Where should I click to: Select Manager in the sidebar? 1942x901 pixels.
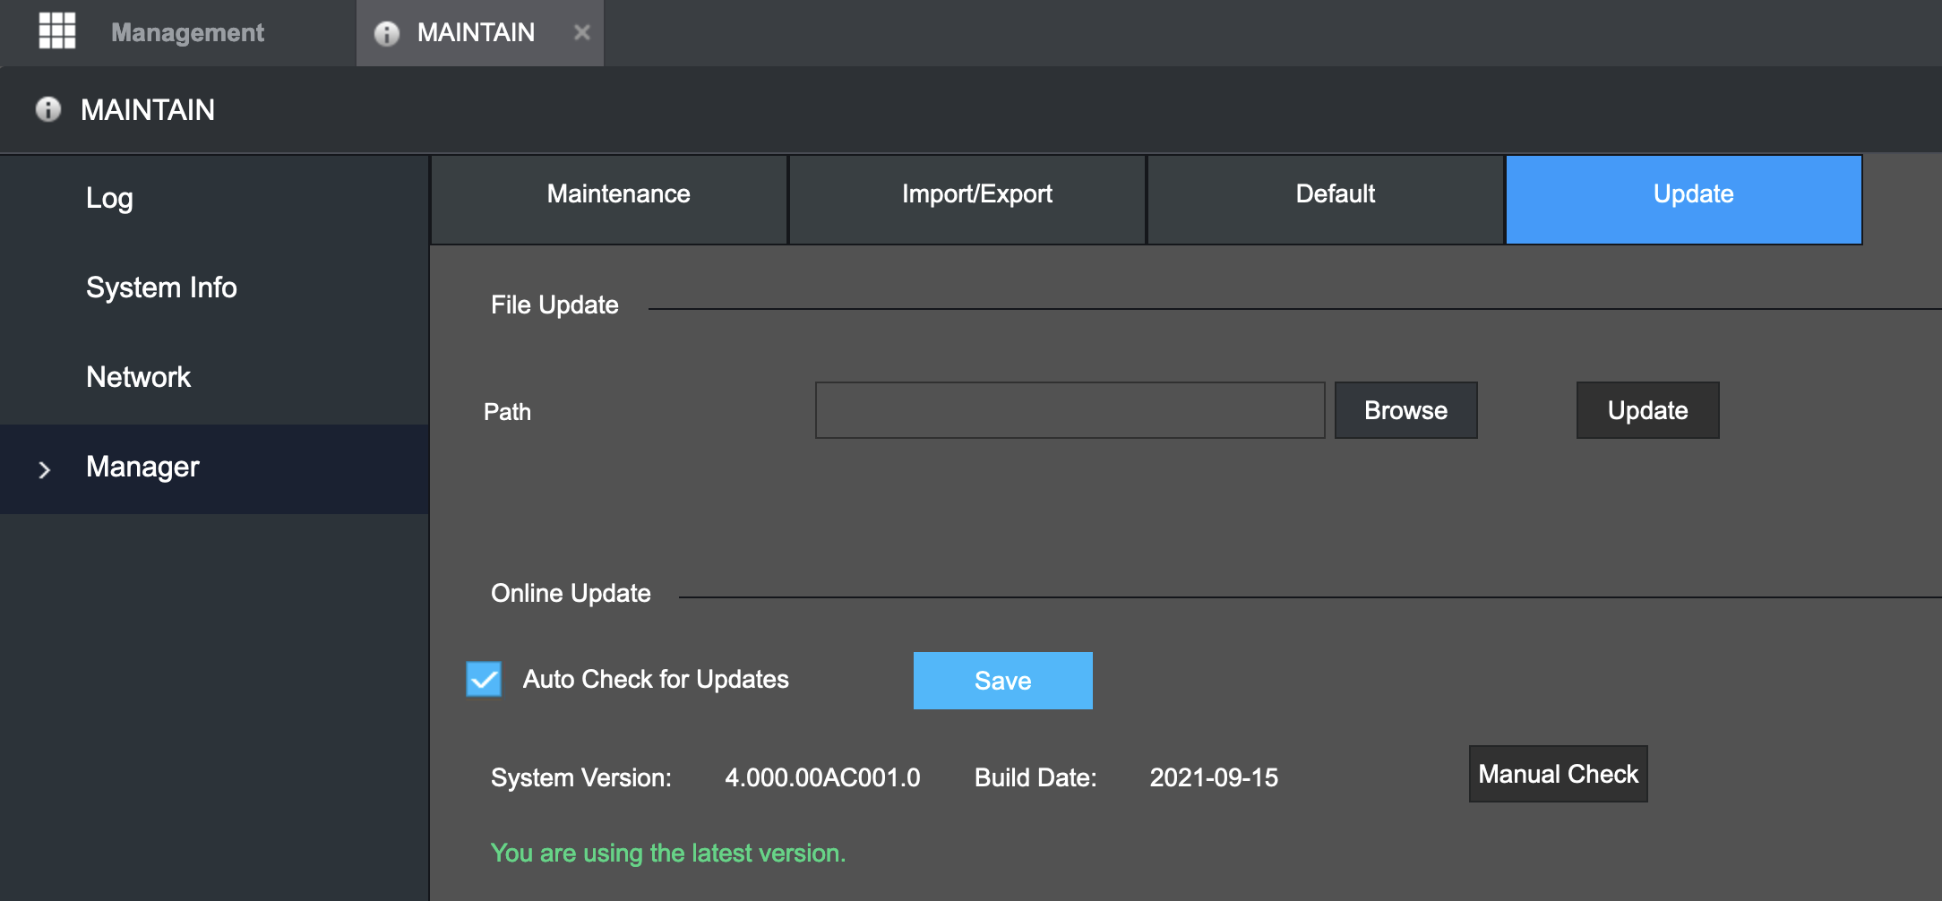tap(215, 468)
